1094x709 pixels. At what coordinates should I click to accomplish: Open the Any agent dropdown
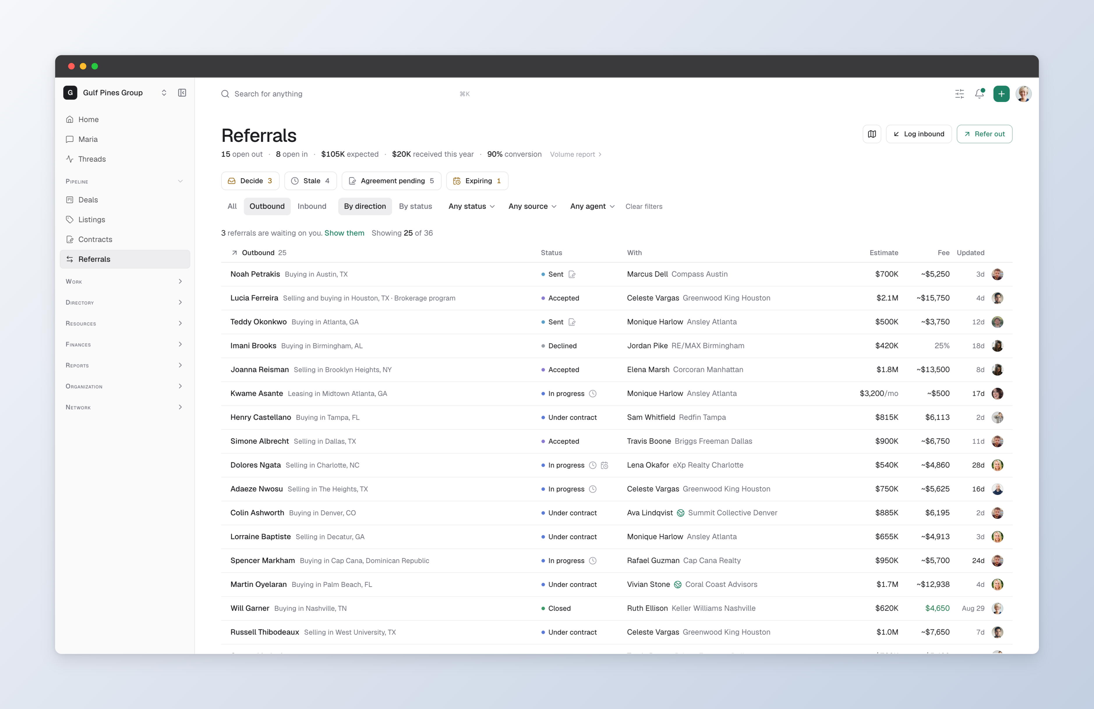[592, 207]
